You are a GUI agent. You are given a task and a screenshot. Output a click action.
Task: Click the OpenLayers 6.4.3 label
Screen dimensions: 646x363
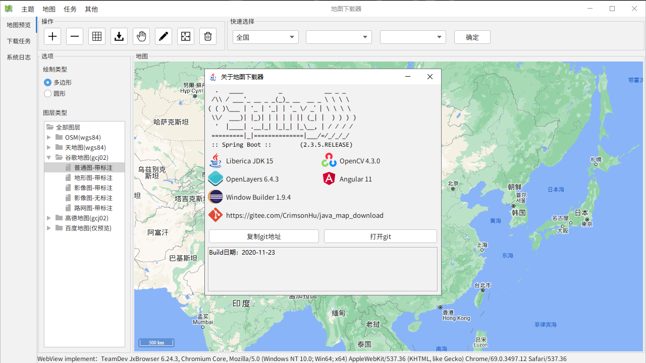[252, 179]
